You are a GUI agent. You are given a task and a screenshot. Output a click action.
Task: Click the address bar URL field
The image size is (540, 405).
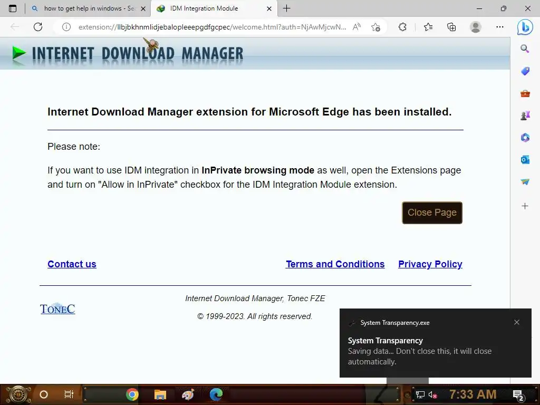coord(212,27)
